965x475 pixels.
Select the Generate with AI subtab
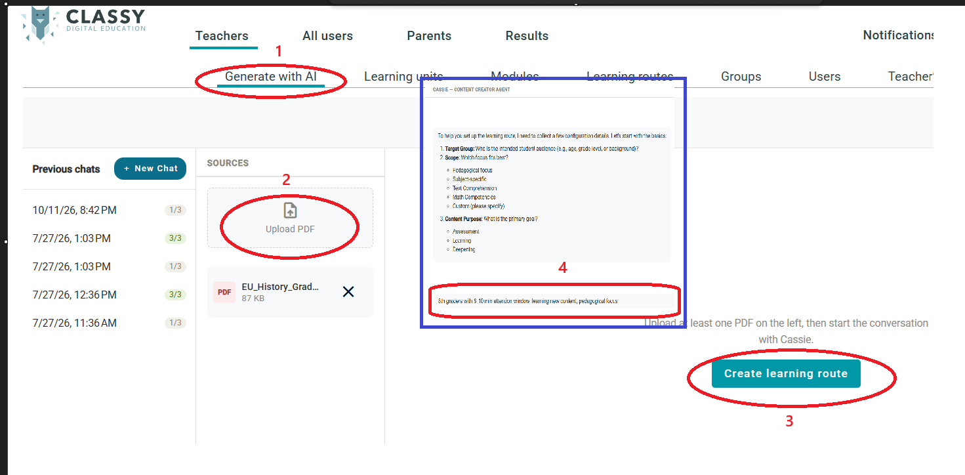(271, 77)
